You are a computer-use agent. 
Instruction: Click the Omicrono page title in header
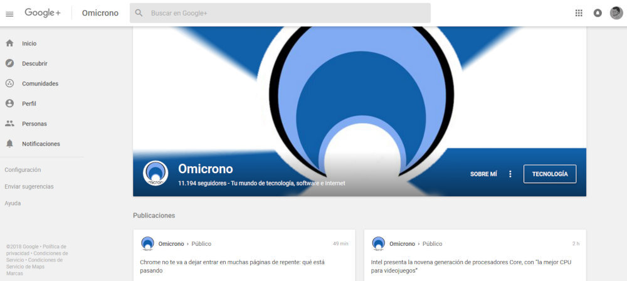pyautogui.click(x=100, y=13)
